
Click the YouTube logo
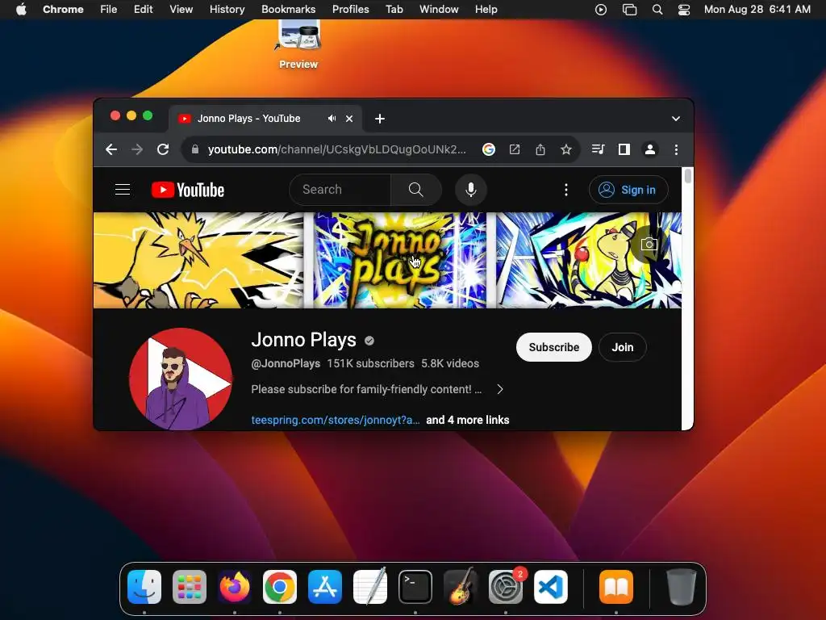(x=187, y=190)
